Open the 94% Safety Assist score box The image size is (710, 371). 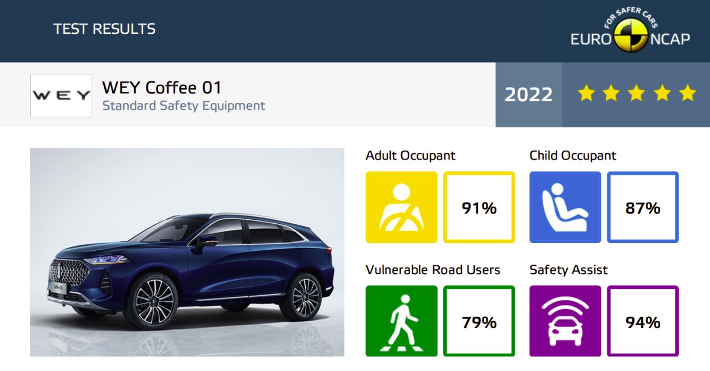click(643, 321)
